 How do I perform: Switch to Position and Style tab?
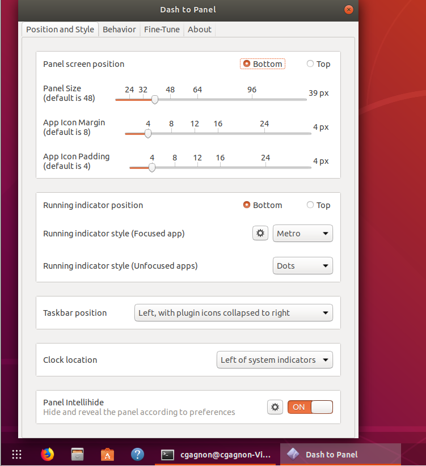(x=60, y=29)
